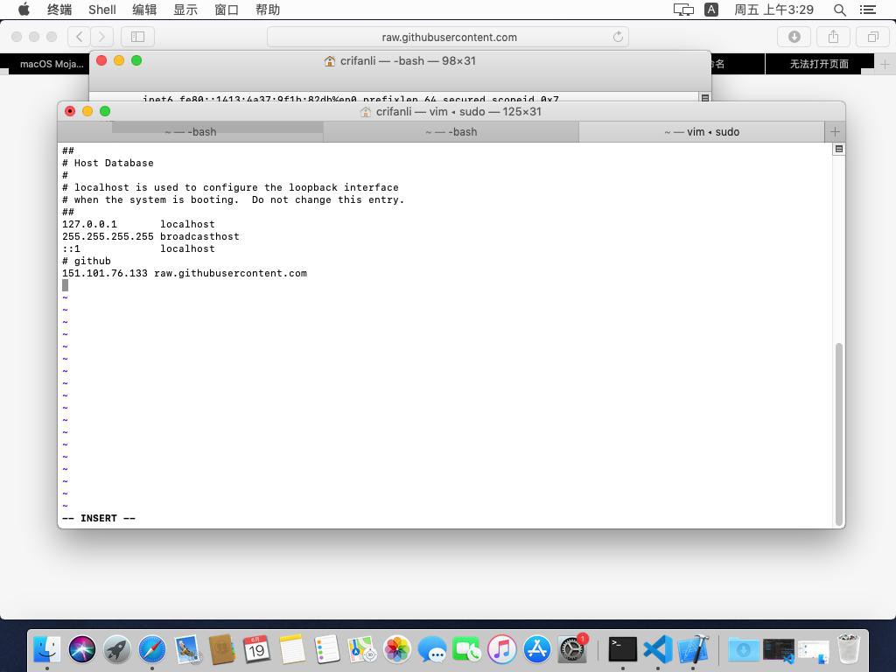Open the dark VS Code window thumbnail in Dock

(x=778, y=650)
